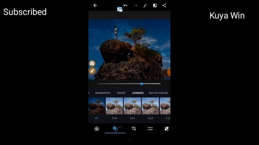Tap the compare before/after icon
259x145 pixels.
pos(155,5)
